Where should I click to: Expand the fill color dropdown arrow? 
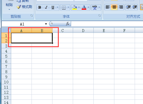pos(79,7)
